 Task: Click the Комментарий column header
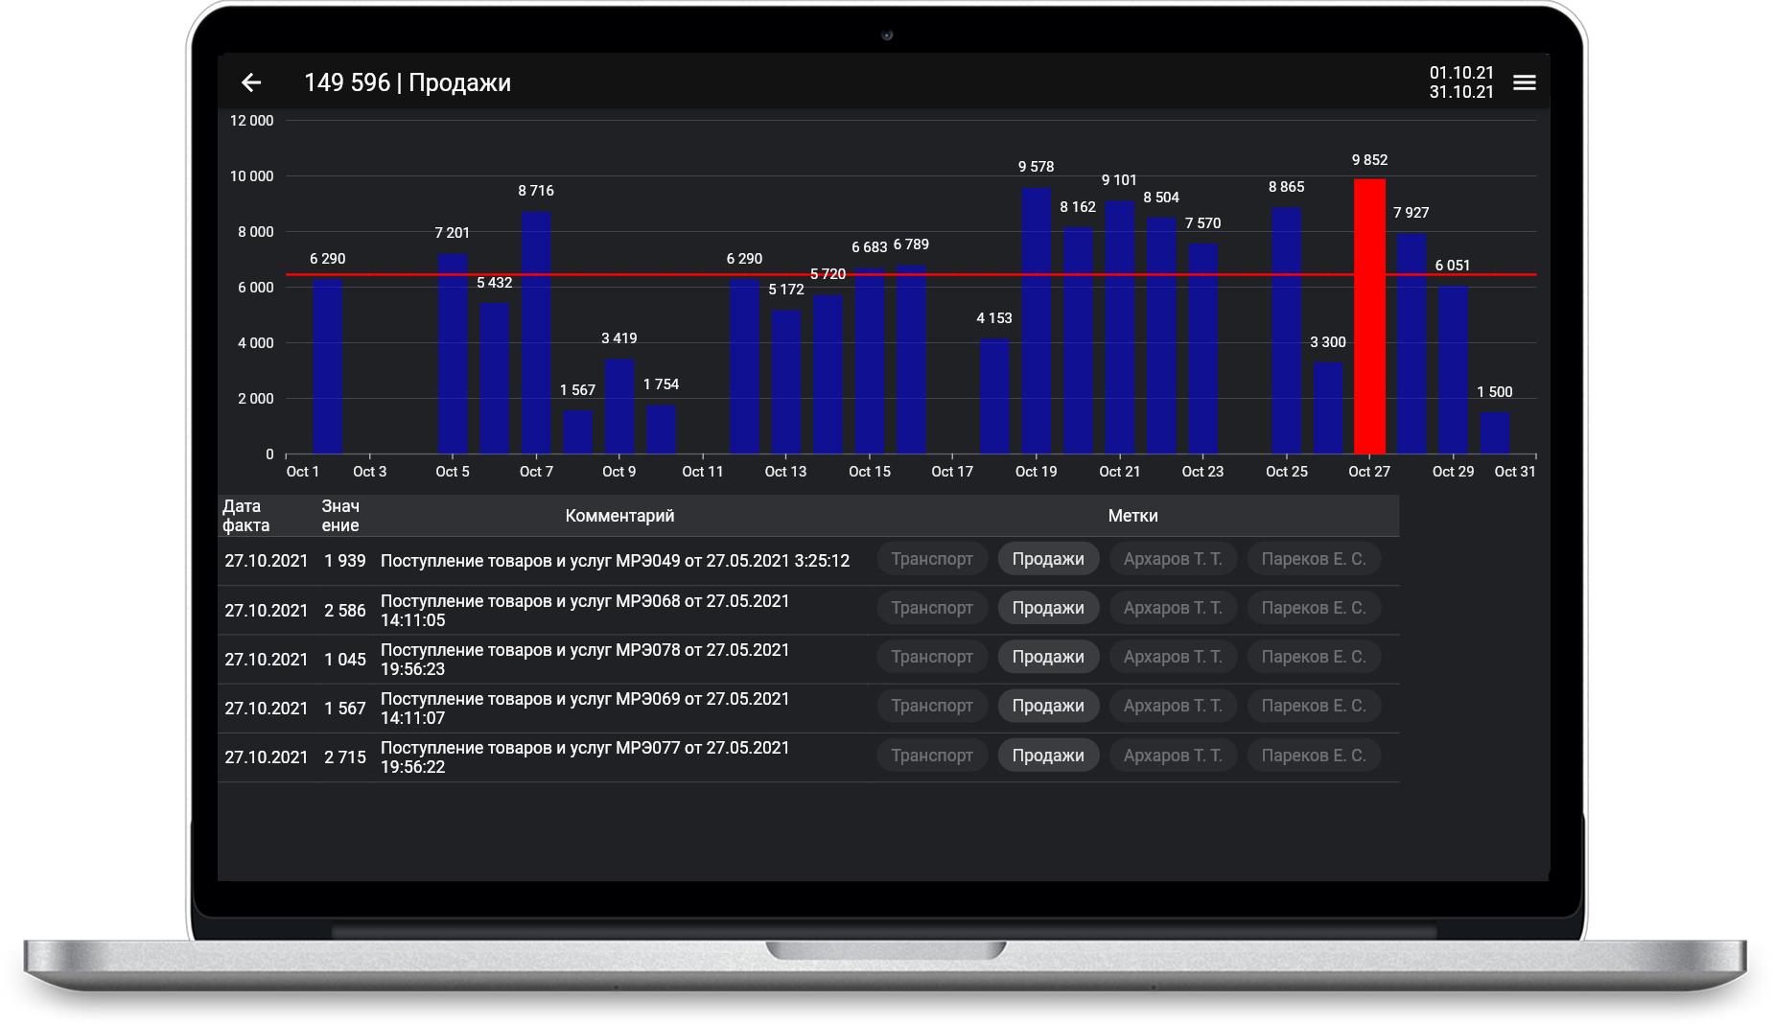[619, 516]
